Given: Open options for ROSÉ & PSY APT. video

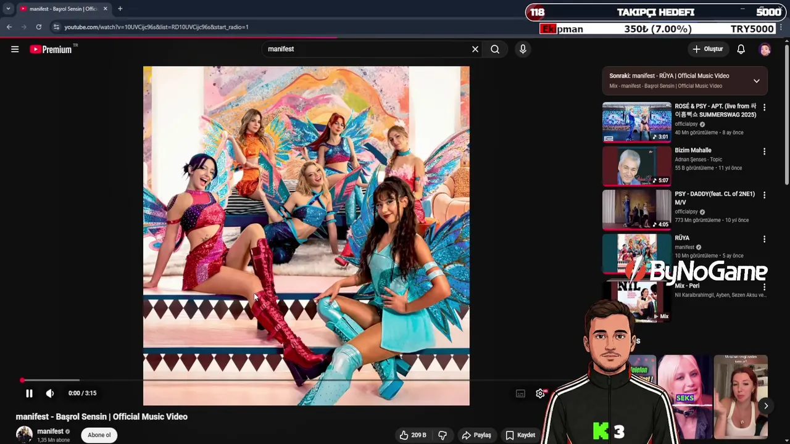Looking at the screenshot, I should (x=764, y=107).
